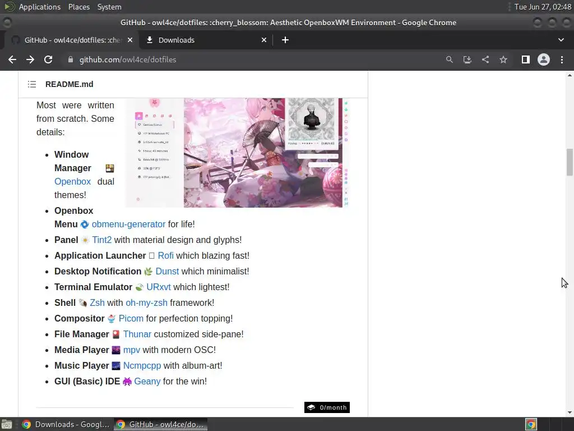Open the obmenu-generator link
Viewport: 574px width, 431px height.
pos(128,224)
